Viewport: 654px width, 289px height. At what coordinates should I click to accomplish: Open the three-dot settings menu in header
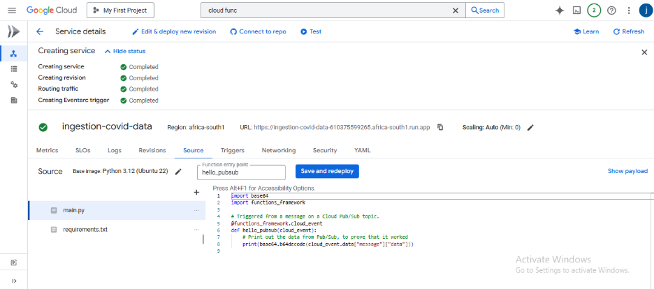tap(629, 10)
